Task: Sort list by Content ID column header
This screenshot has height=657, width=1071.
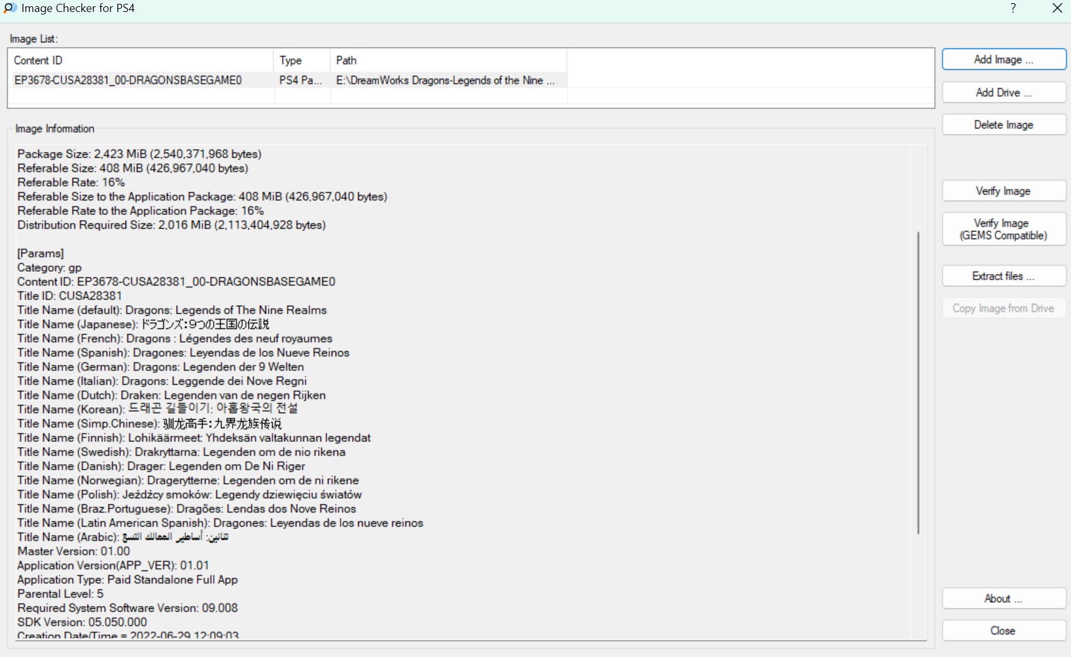Action: 140,61
